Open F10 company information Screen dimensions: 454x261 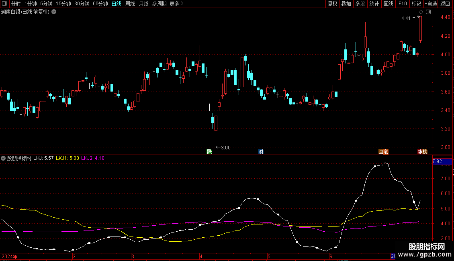coord(402,4)
